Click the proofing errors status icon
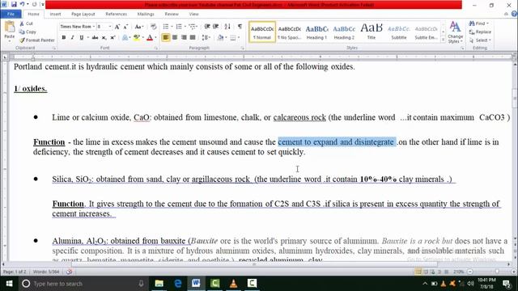Image resolution: width=518 pixels, height=291 pixels. 69,272
